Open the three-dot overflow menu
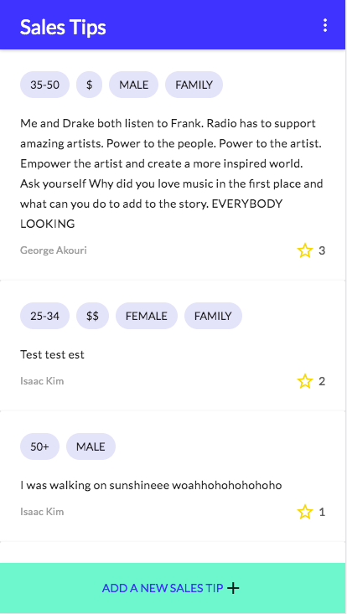Viewport: 347px width, 614px height. click(324, 25)
